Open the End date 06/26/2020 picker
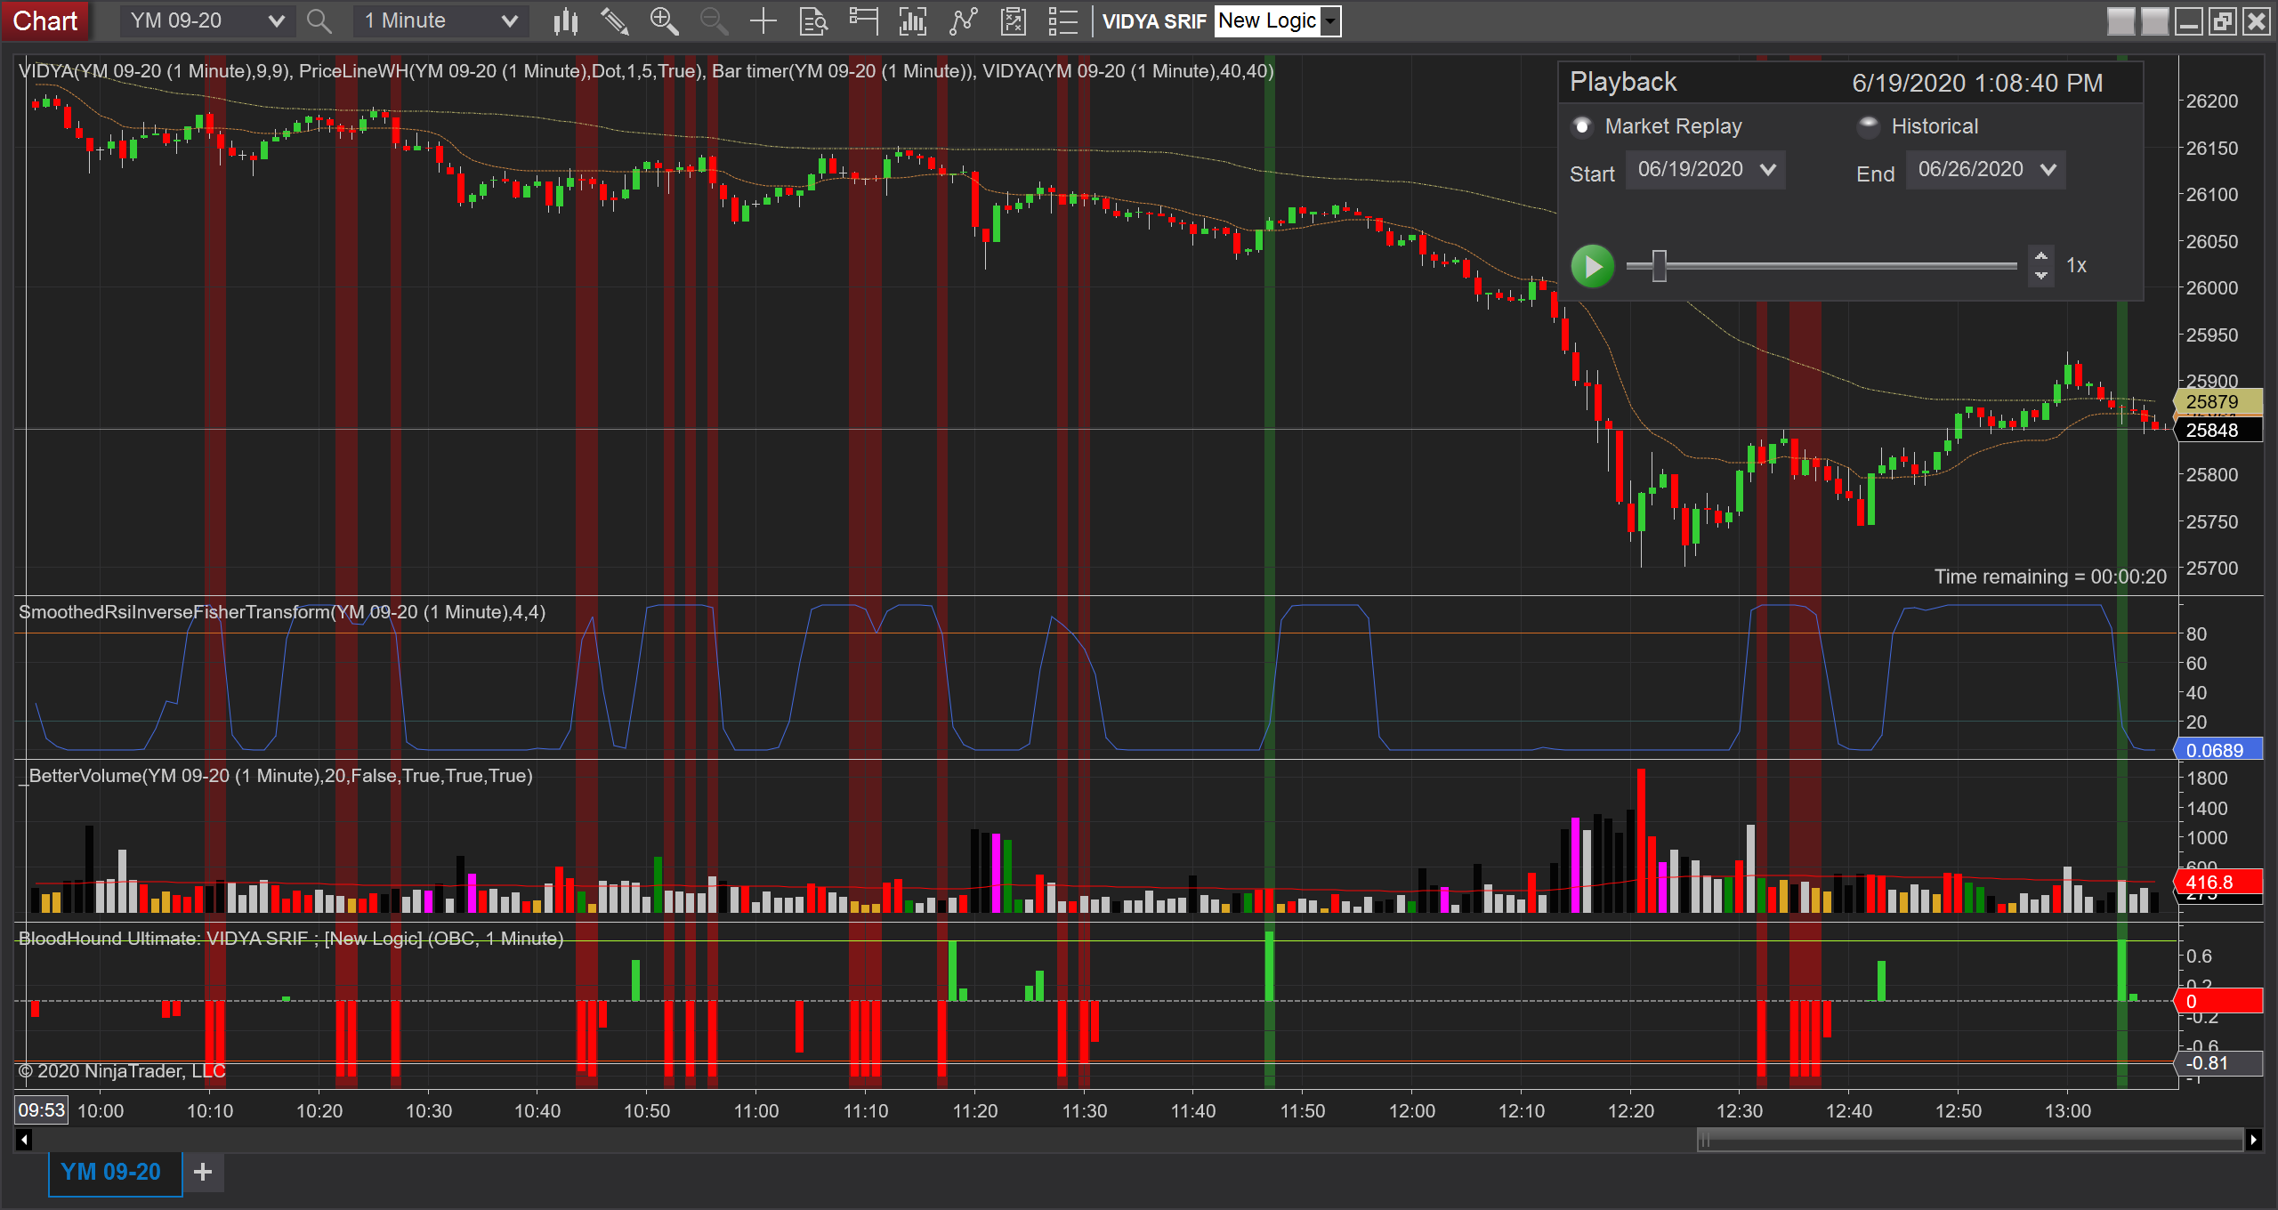The width and height of the screenshot is (2278, 1210). click(x=1985, y=169)
